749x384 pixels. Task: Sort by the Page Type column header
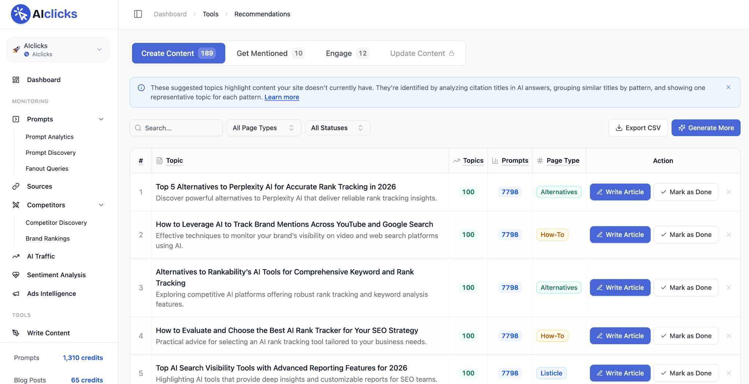(563, 161)
